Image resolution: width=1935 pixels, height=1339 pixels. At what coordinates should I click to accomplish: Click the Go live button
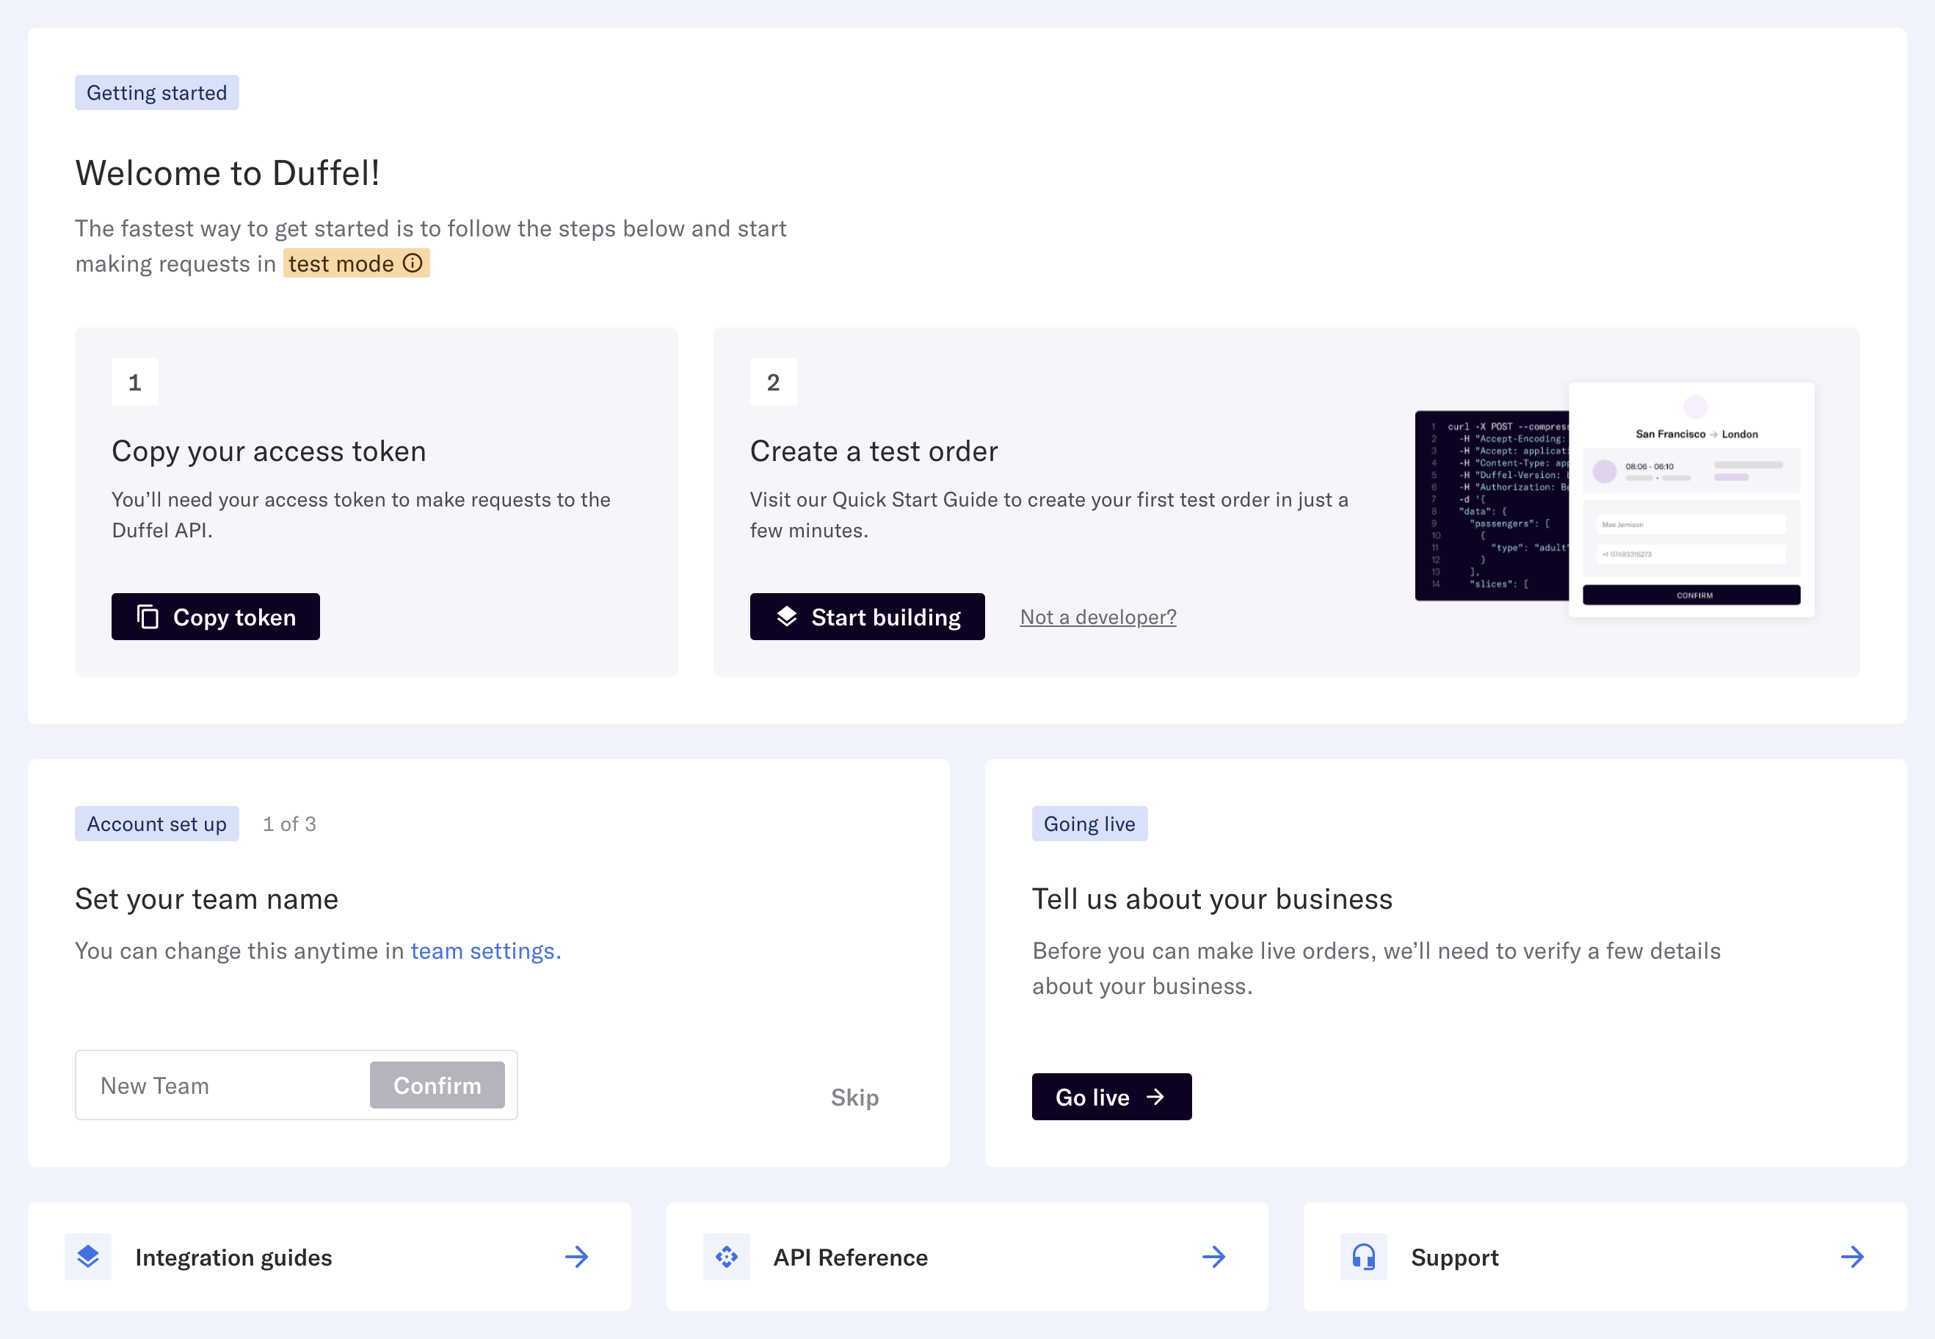coord(1113,1095)
